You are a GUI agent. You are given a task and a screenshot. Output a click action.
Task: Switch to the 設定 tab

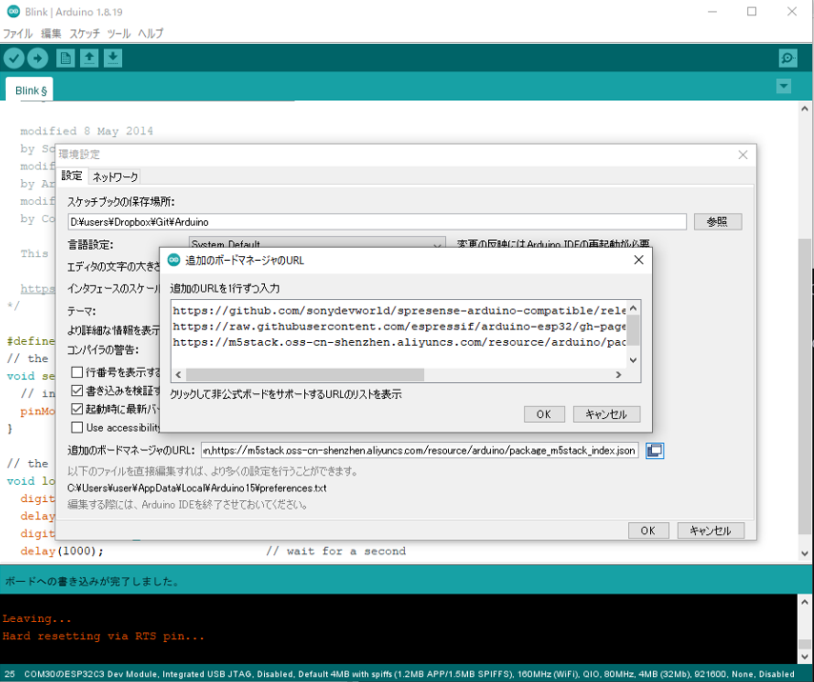pyautogui.click(x=71, y=176)
